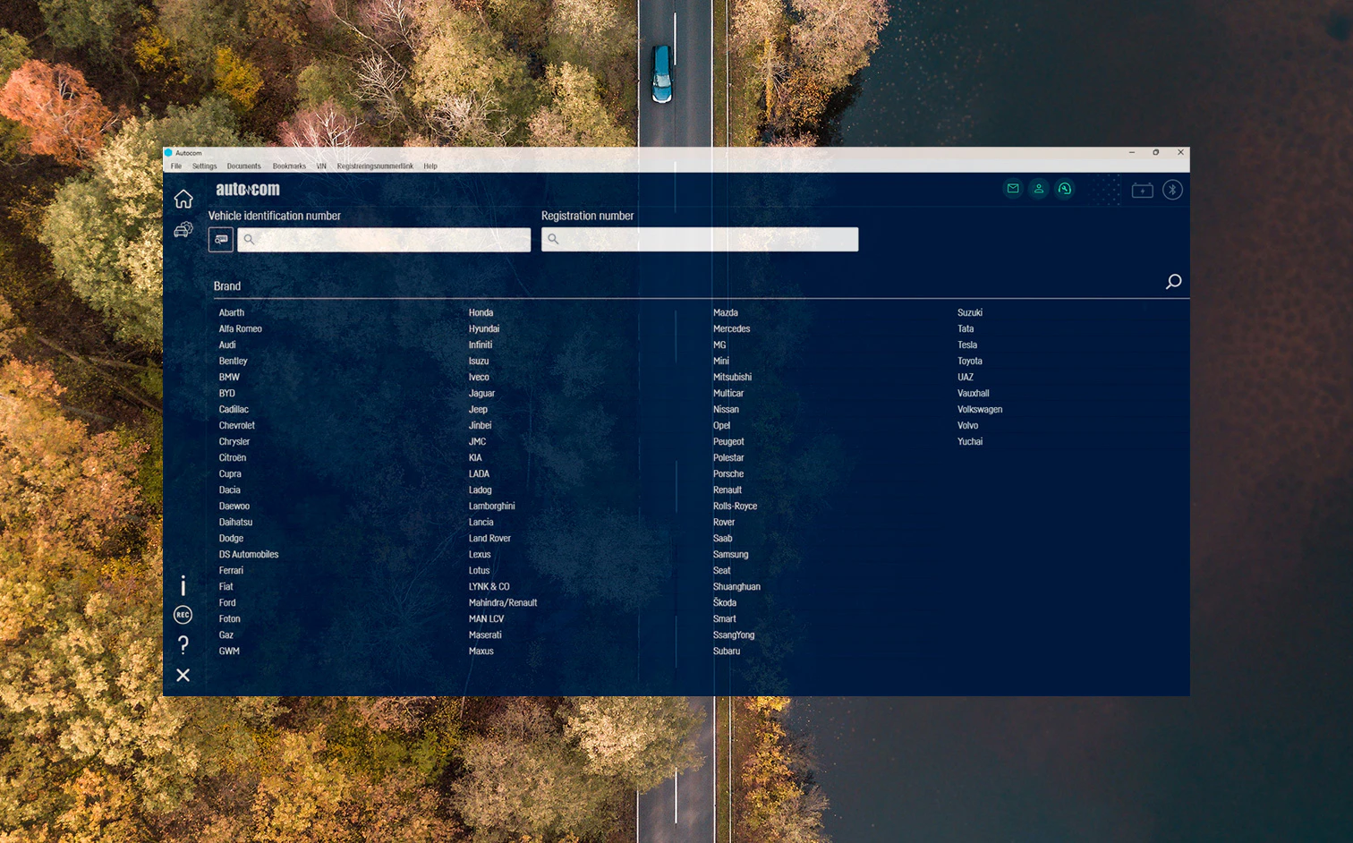The height and width of the screenshot is (843, 1353).
Task: Click the Bluetooth connection icon
Action: coord(1172,190)
